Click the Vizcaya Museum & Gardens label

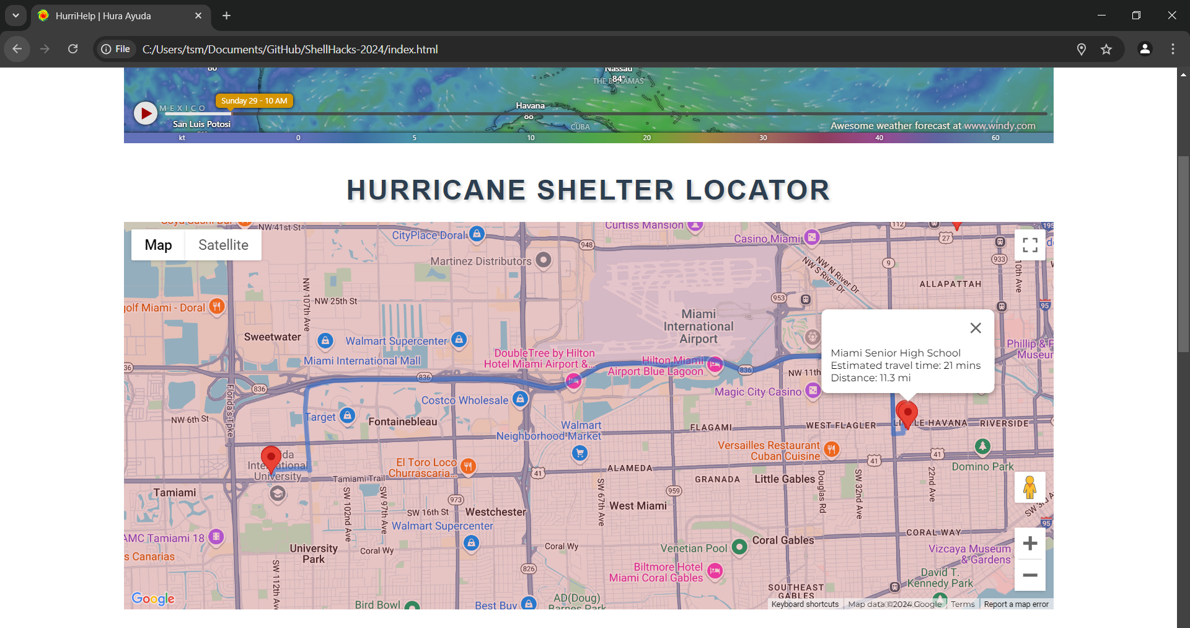pyautogui.click(x=969, y=554)
